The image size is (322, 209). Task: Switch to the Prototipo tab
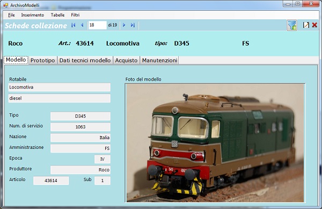coord(43,60)
